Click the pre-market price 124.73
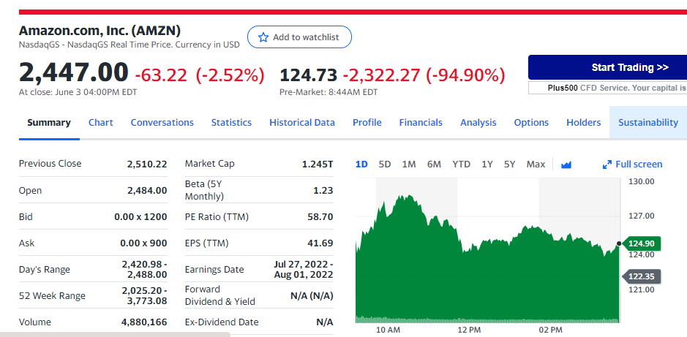 click(309, 75)
